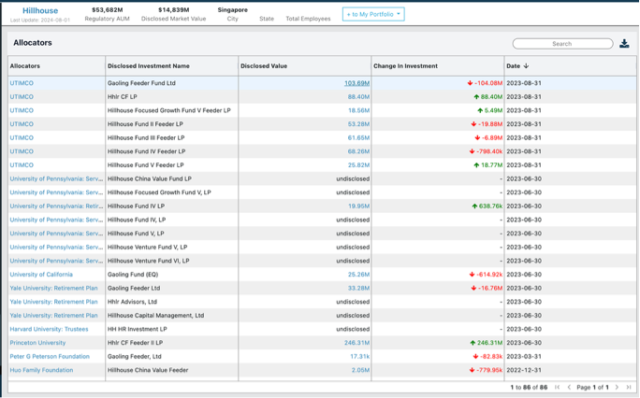
Task: Go to the previous page of results
Action: pyautogui.click(x=569, y=387)
